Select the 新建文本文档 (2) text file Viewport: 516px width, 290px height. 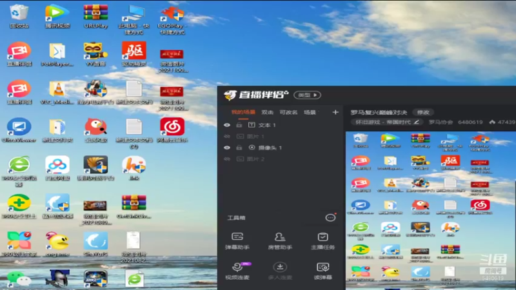tap(134, 133)
